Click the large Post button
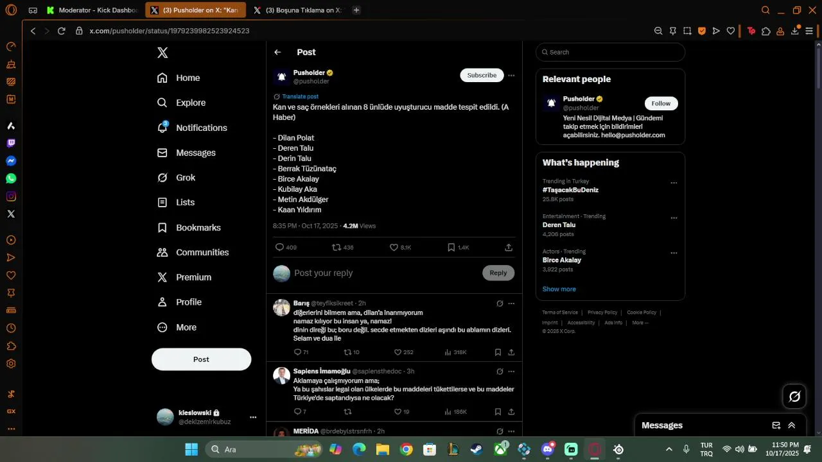Viewport: 822px width, 462px height. coord(201,359)
